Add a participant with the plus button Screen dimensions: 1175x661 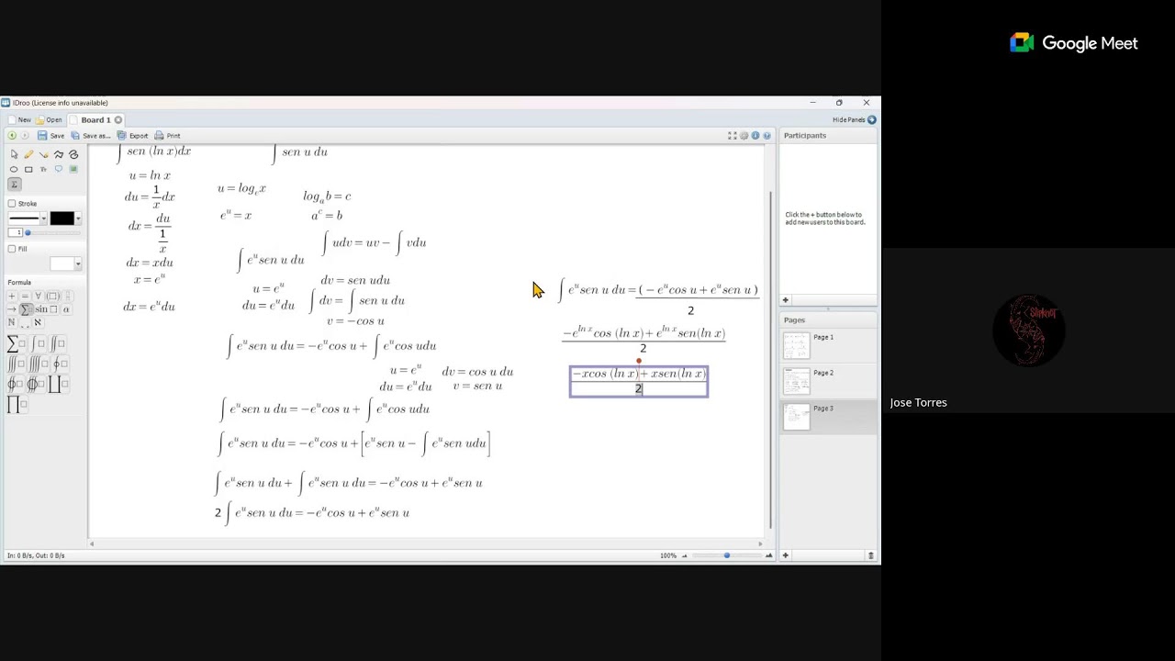[x=785, y=300]
